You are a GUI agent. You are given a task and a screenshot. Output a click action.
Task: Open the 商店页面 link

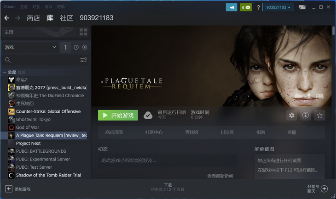[x=114, y=133]
